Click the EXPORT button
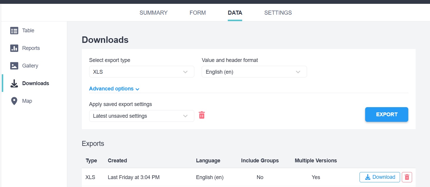The height and width of the screenshot is (187, 430). coord(387,114)
